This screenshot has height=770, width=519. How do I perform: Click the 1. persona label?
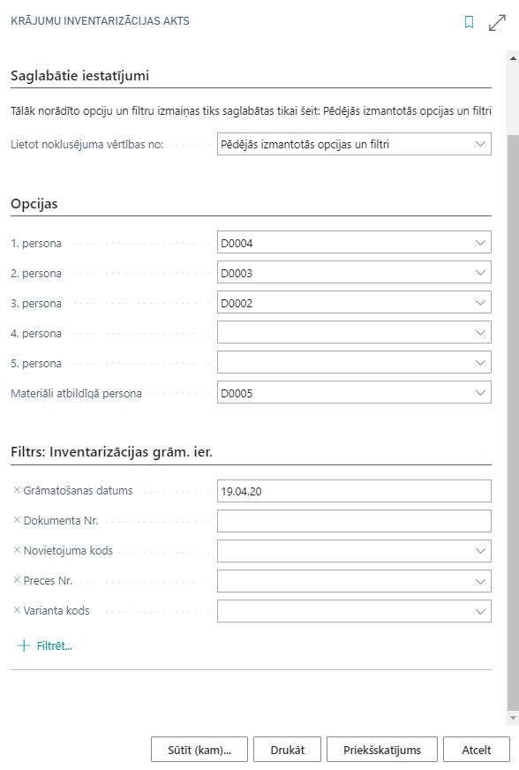click(x=36, y=243)
